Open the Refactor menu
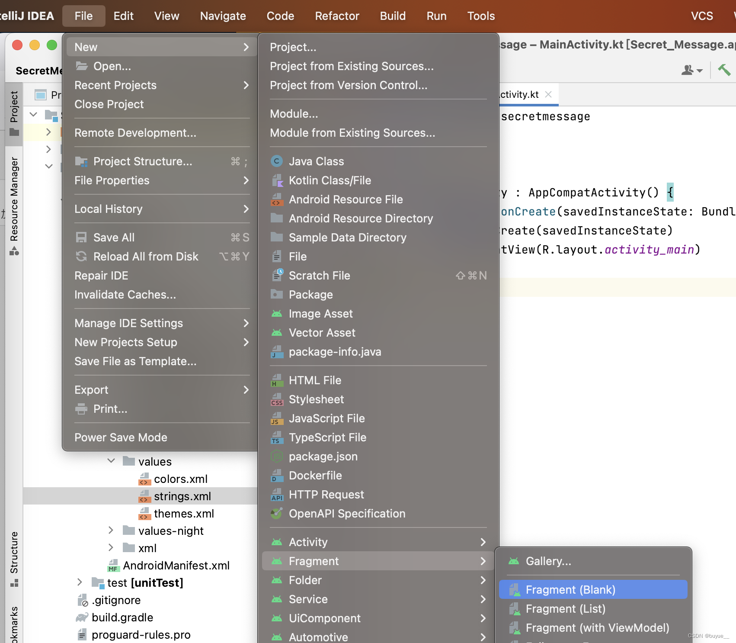Image resolution: width=736 pixels, height=643 pixels. [x=337, y=16]
